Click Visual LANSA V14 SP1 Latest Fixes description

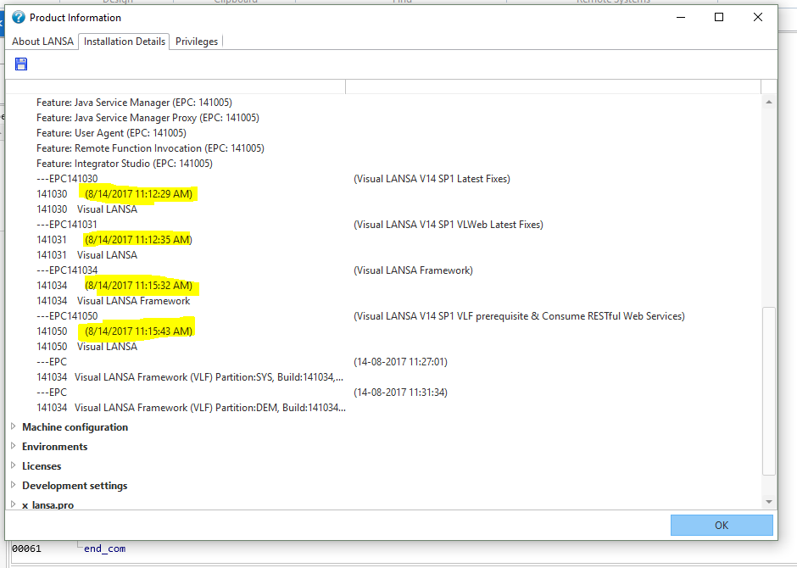tap(432, 179)
